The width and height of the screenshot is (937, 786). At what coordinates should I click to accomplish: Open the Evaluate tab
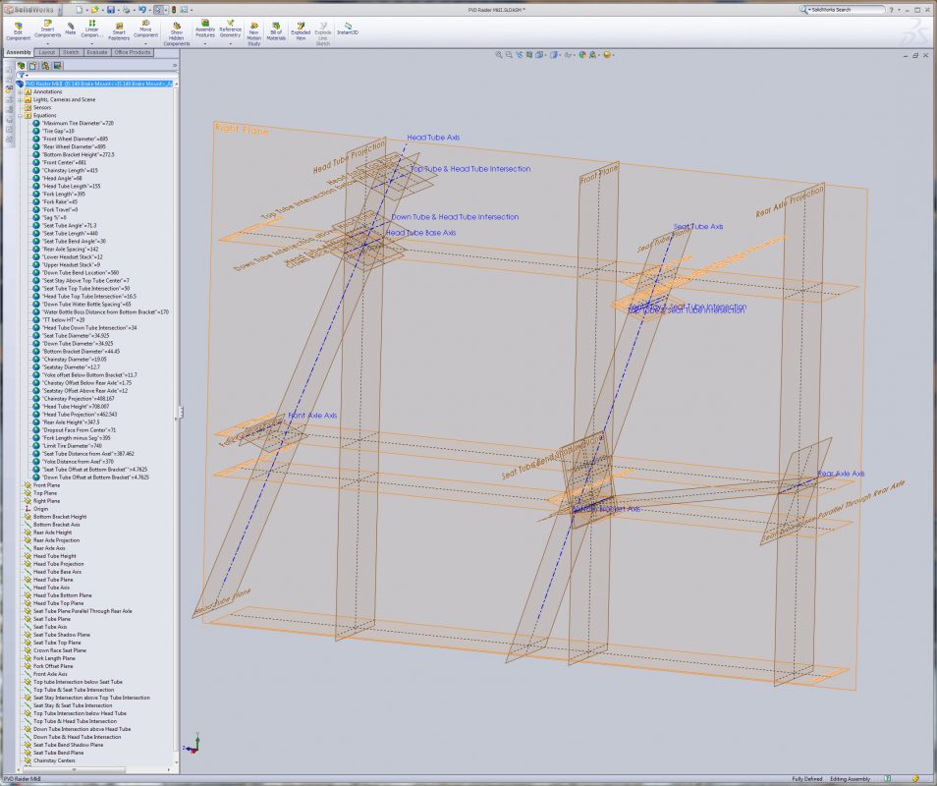tap(96, 52)
